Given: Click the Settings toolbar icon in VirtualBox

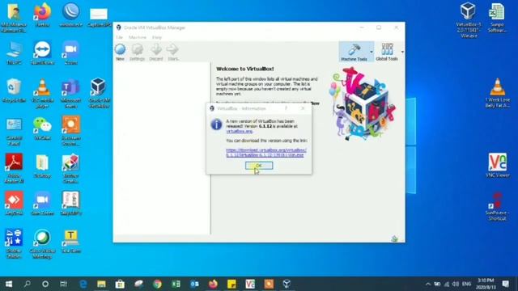Looking at the screenshot, I should pos(137,52).
